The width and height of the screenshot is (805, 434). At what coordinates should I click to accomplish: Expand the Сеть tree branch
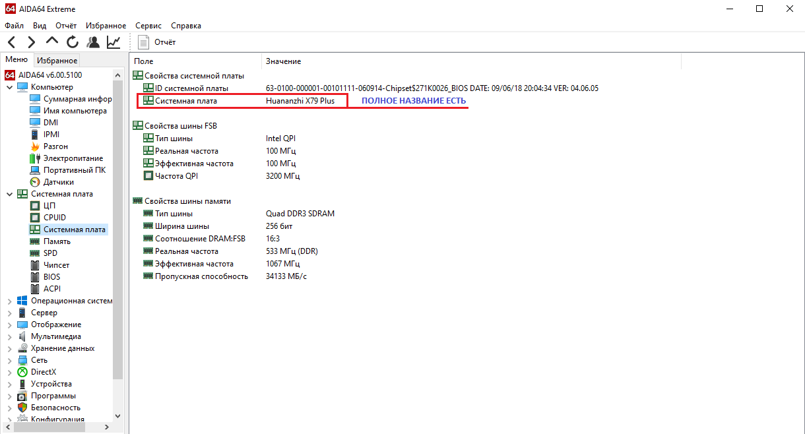(x=9, y=360)
